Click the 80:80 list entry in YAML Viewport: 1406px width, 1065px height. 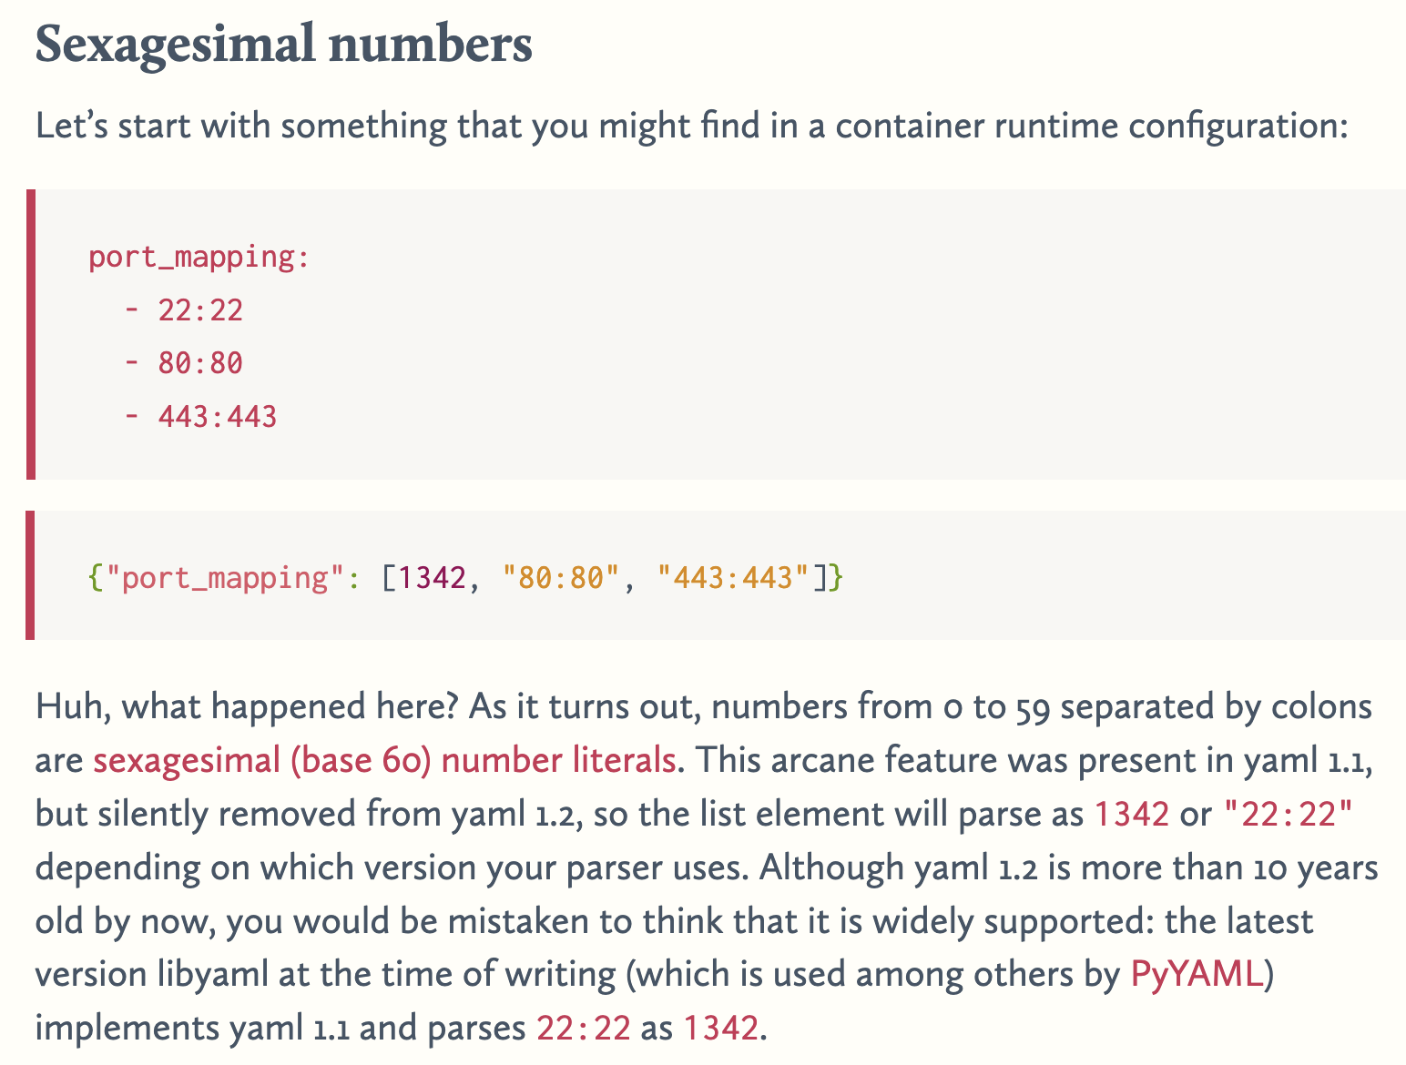[200, 363]
